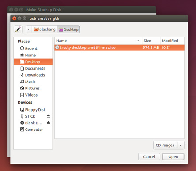Open Pictures folder in sidebar
Viewport: 196px width, 171px height.
click(33, 88)
